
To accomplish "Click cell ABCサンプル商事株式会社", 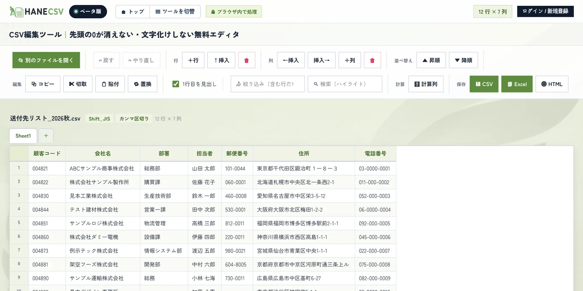I will [103, 168].
